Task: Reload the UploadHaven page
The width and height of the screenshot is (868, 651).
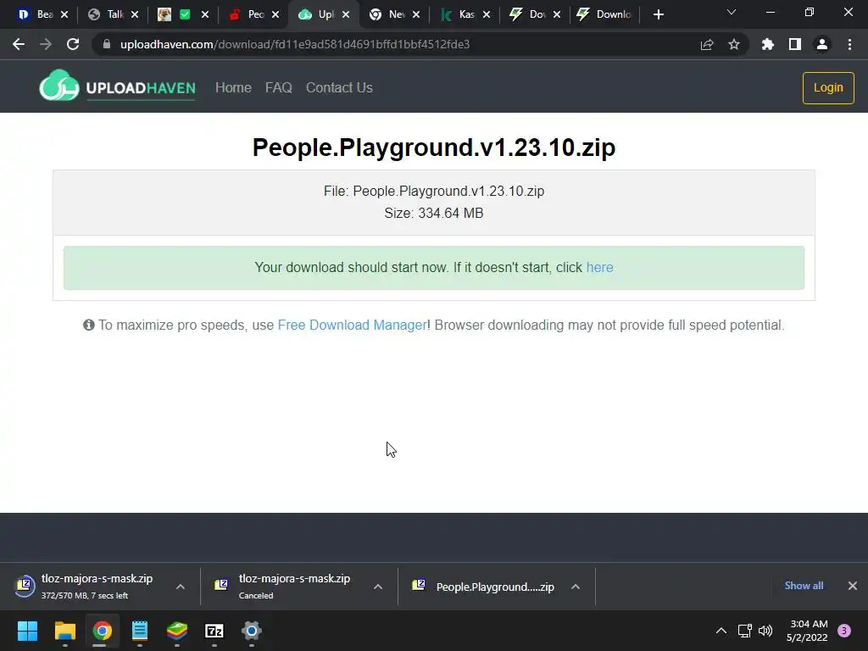Action: [x=73, y=44]
